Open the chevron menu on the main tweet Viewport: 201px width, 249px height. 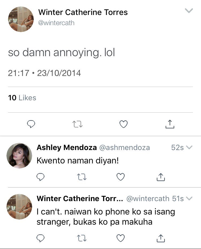(x=189, y=11)
